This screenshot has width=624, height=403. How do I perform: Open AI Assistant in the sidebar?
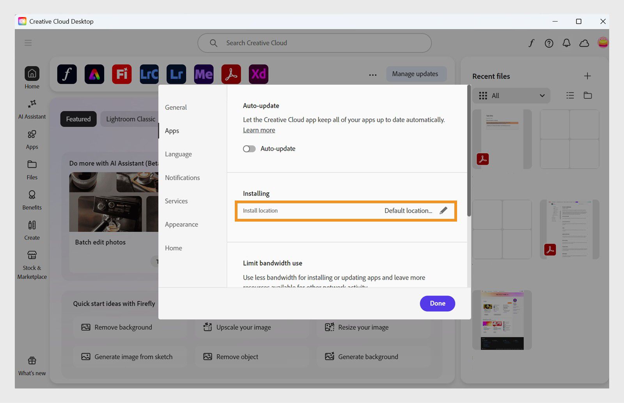click(x=32, y=109)
